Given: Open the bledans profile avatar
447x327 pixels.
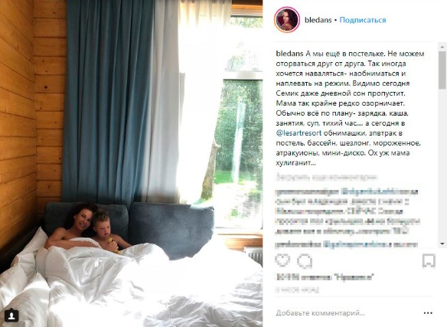Looking at the screenshot, I should 287,20.
